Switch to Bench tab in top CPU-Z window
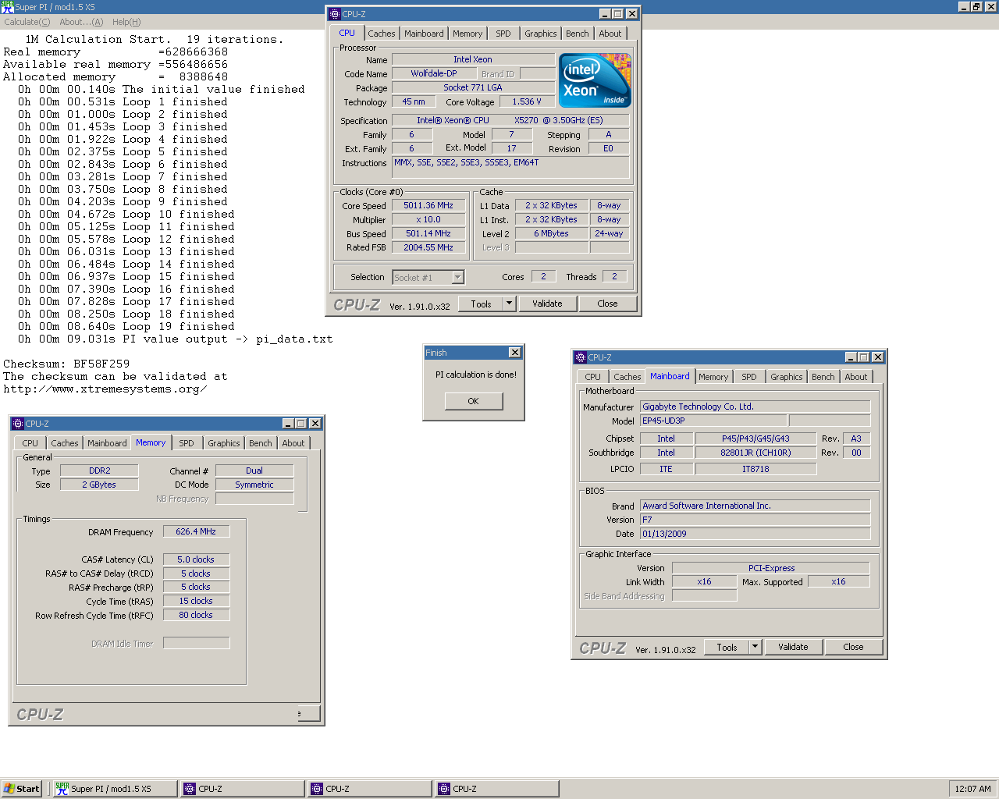The width and height of the screenshot is (999, 799). [578, 34]
